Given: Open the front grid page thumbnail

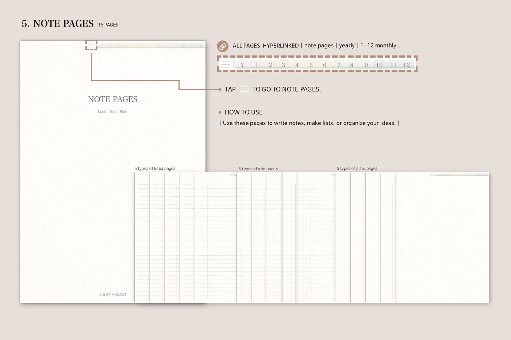Looking at the screenshot, I should [316, 237].
